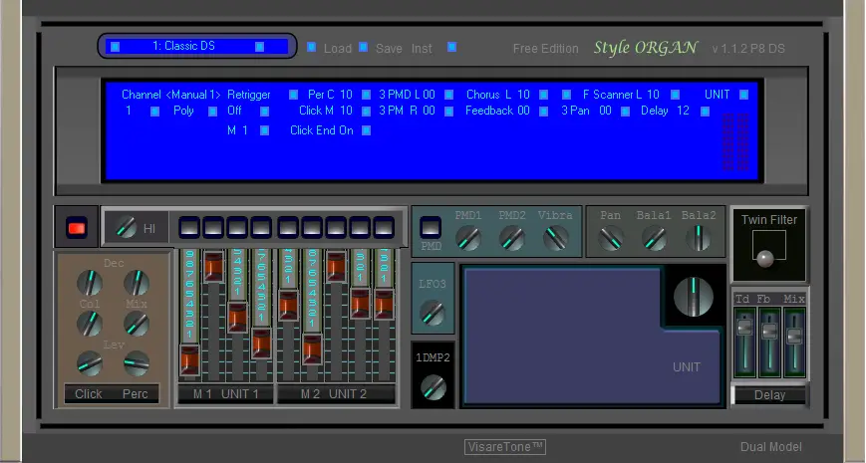Click the Twin Filter XY pad ball

click(x=765, y=258)
